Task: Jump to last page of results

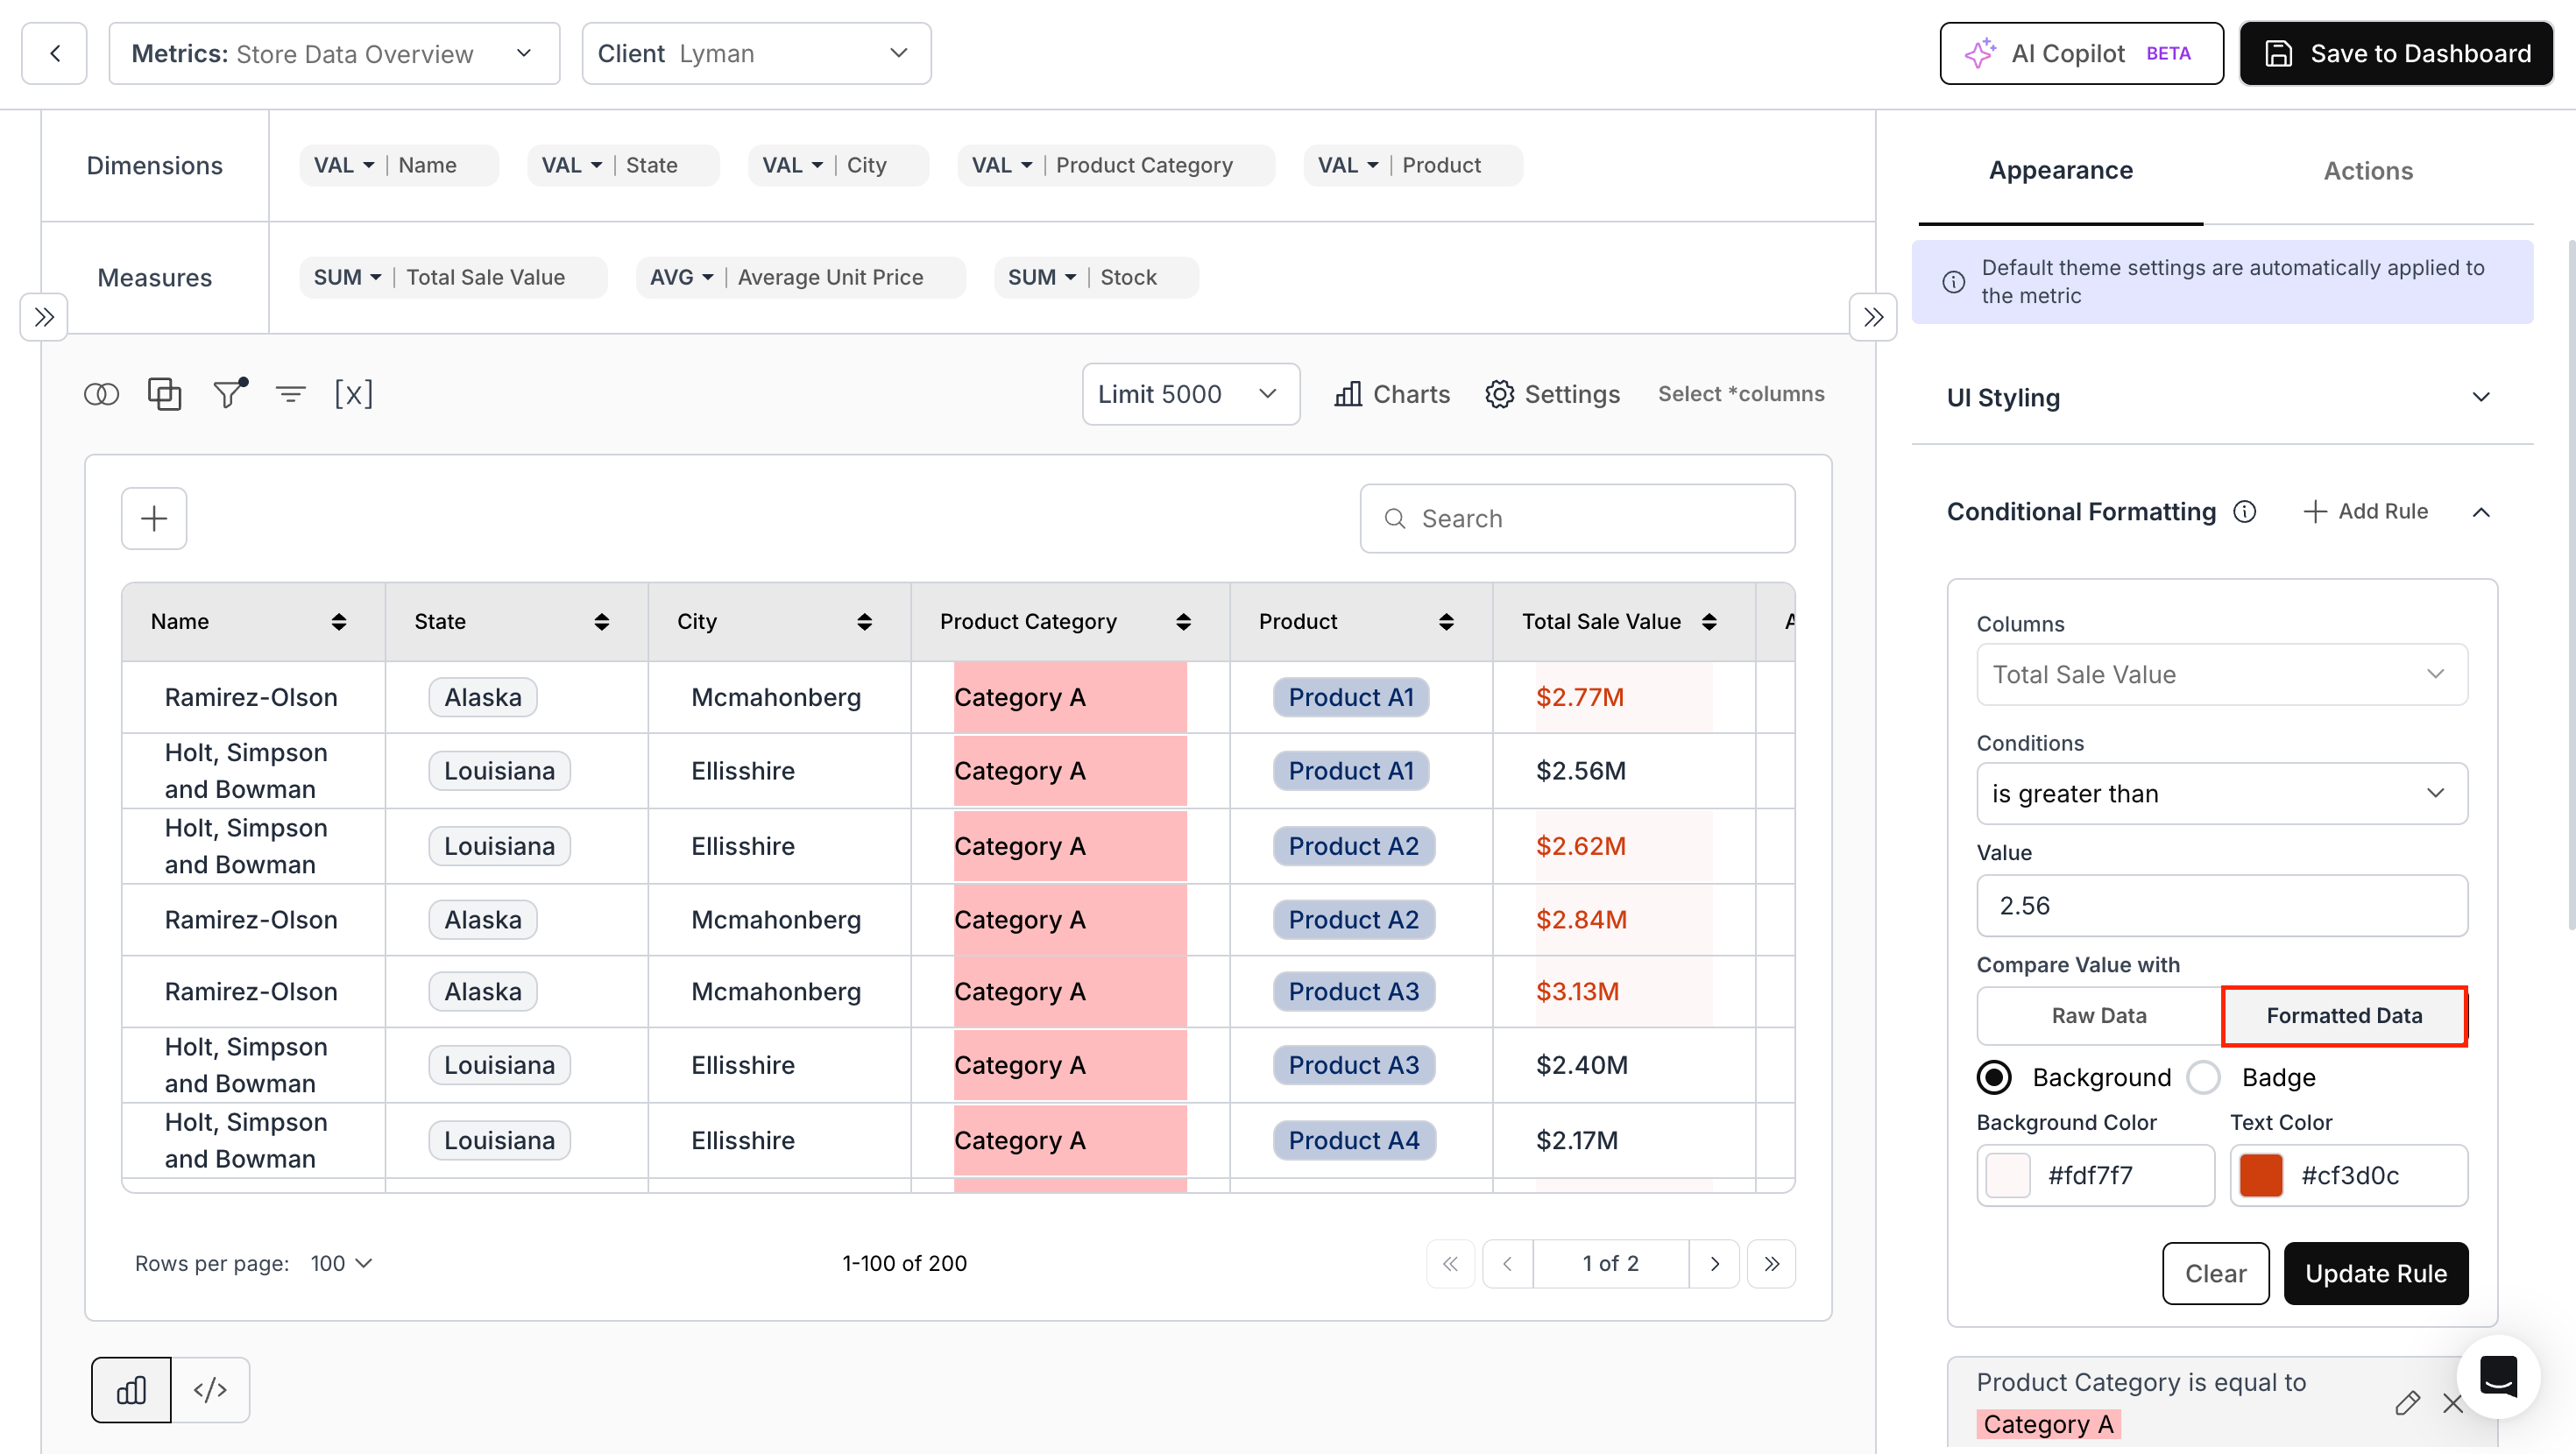Action: pos(1772,1264)
